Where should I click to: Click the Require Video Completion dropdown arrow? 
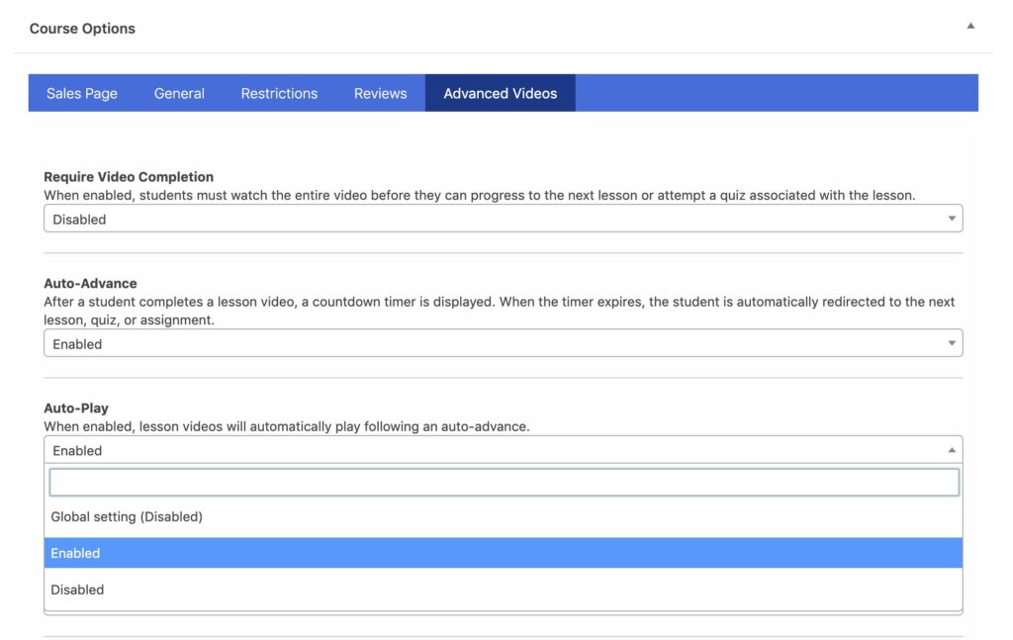(952, 219)
